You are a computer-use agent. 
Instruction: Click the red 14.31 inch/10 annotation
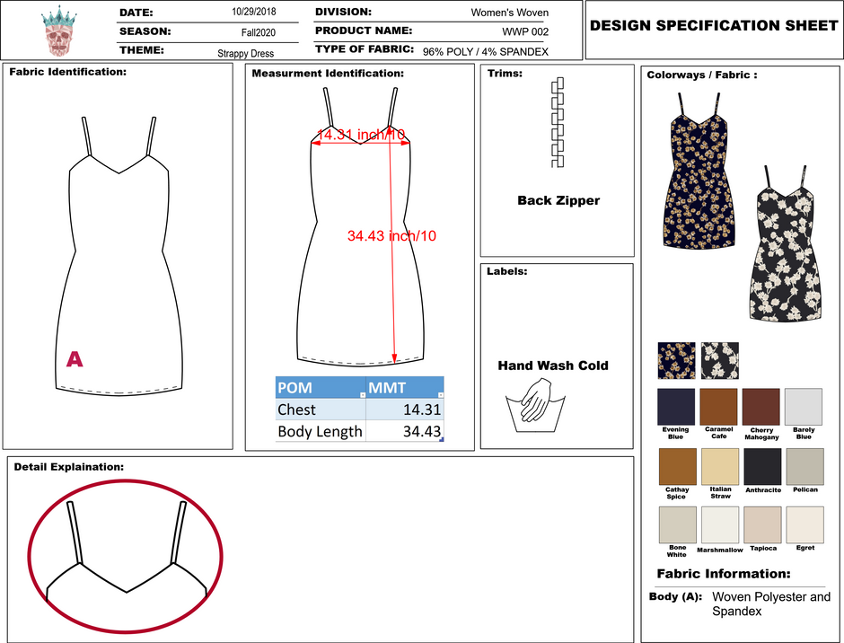(361, 135)
